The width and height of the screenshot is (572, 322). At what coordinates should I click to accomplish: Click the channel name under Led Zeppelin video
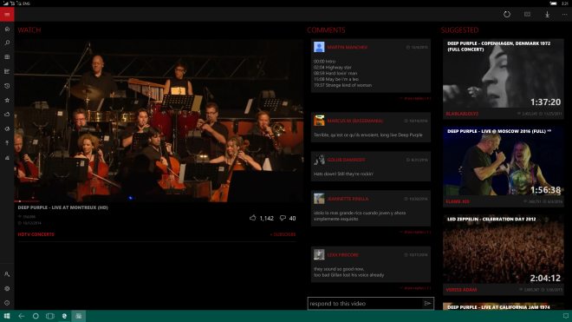[x=461, y=290]
